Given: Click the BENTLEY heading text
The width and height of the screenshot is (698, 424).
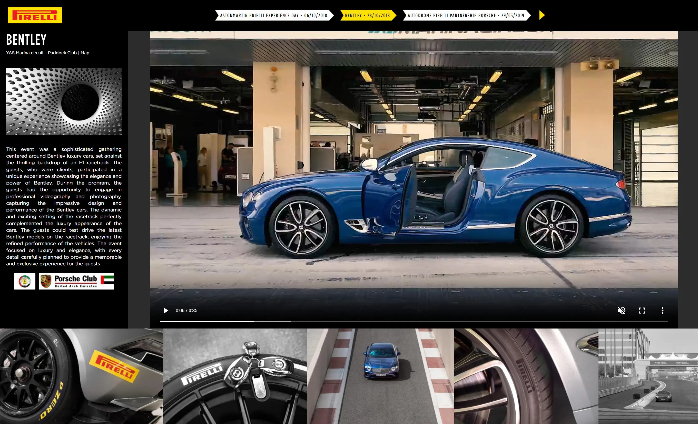Looking at the screenshot, I should (x=26, y=40).
